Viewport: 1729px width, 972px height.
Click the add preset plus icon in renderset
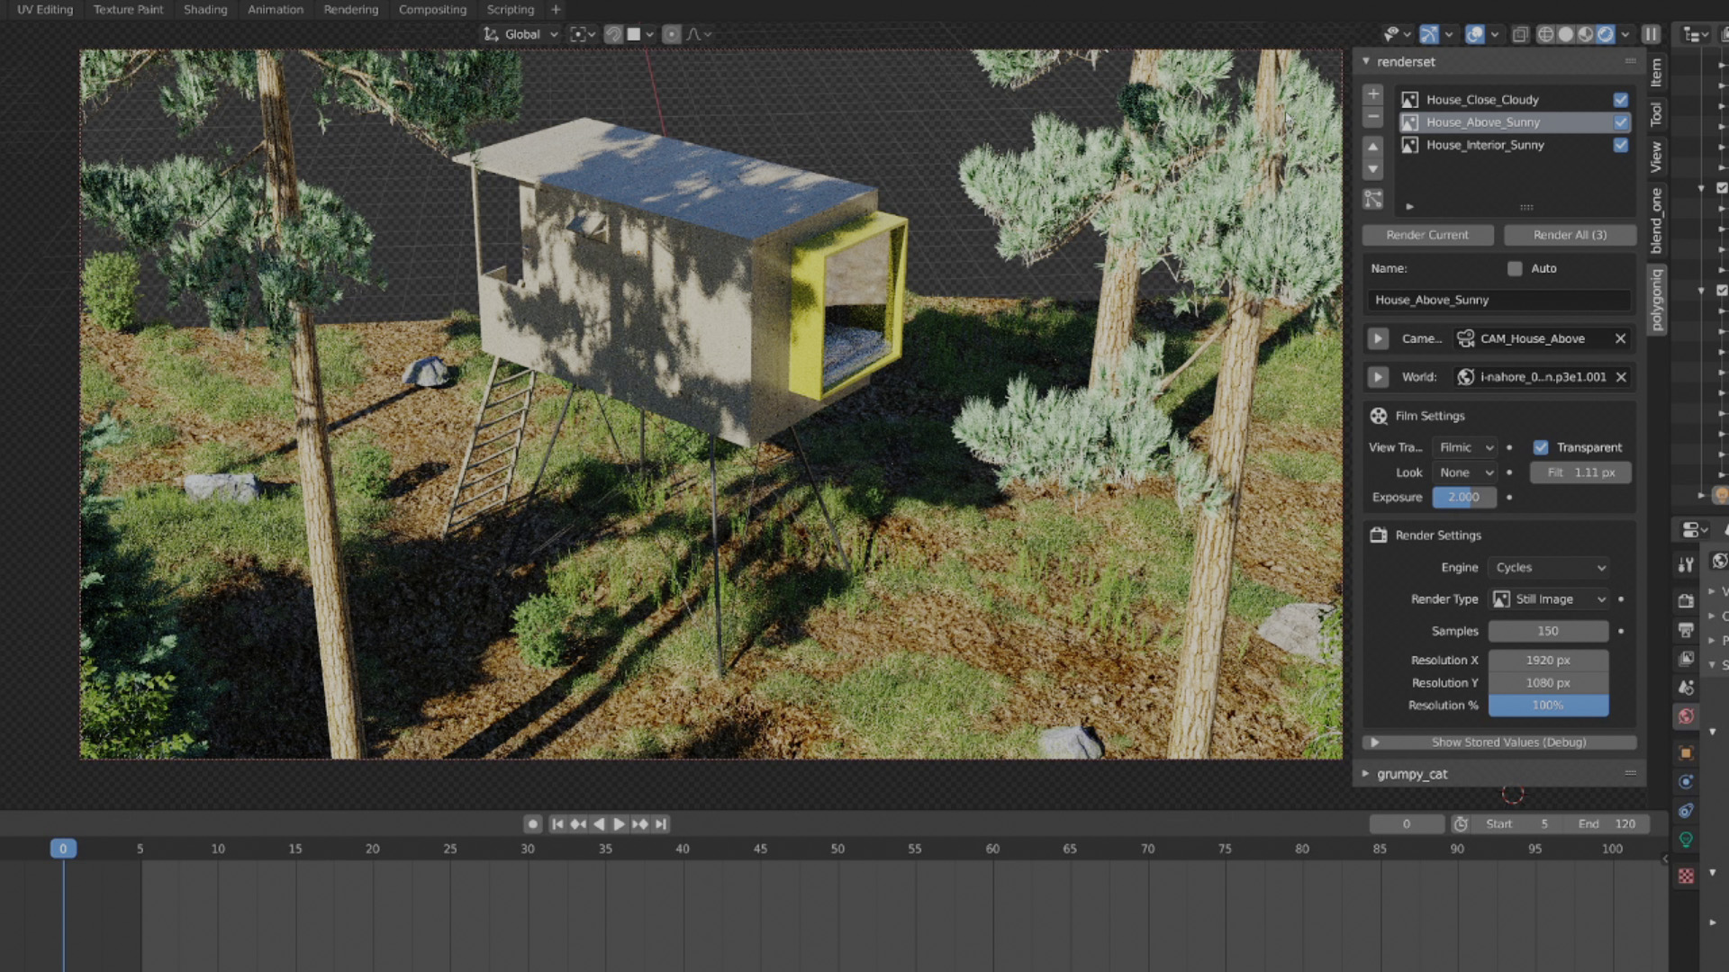coord(1373,94)
